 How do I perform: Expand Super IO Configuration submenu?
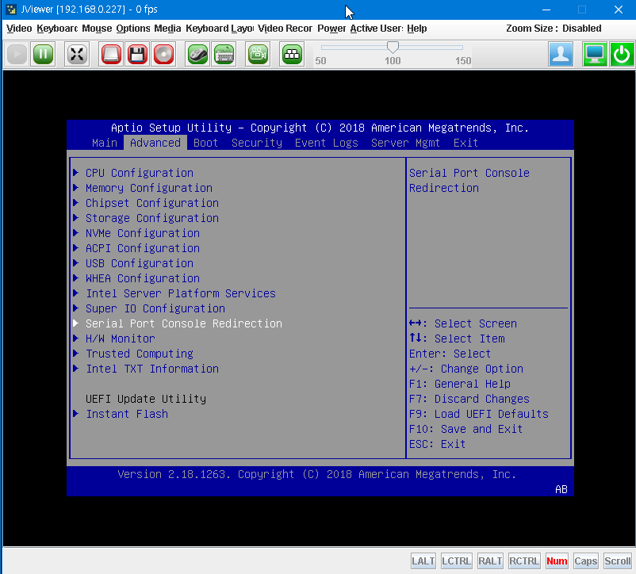(x=155, y=308)
